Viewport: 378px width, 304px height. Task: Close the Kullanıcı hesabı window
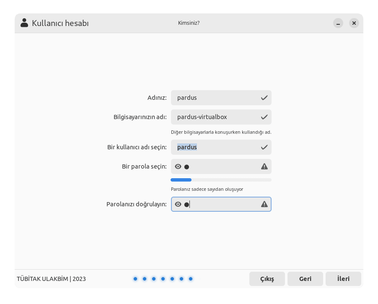[x=354, y=23]
